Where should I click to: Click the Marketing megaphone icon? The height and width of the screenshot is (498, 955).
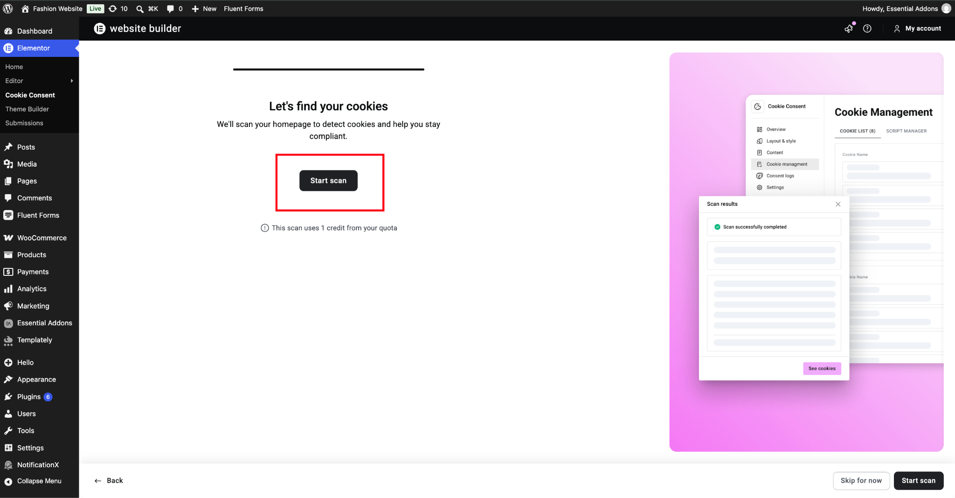(8, 306)
